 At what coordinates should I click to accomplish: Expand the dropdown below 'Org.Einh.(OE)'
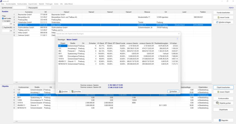click(11, 31)
